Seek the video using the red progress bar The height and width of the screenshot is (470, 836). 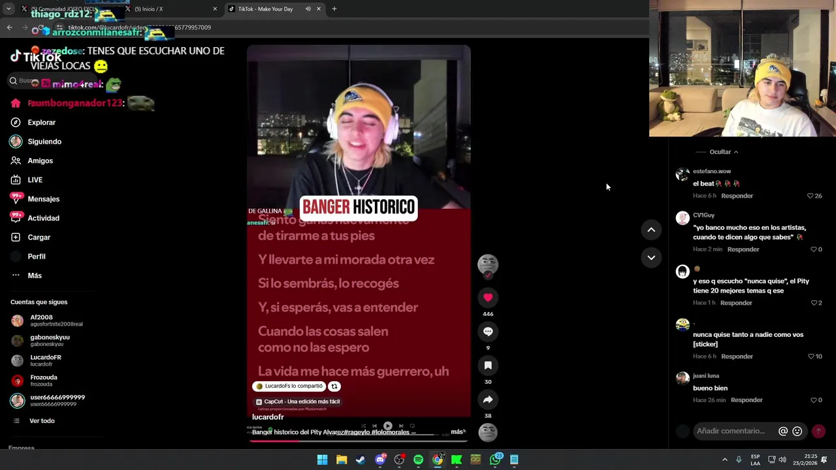click(x=359, y=441)
